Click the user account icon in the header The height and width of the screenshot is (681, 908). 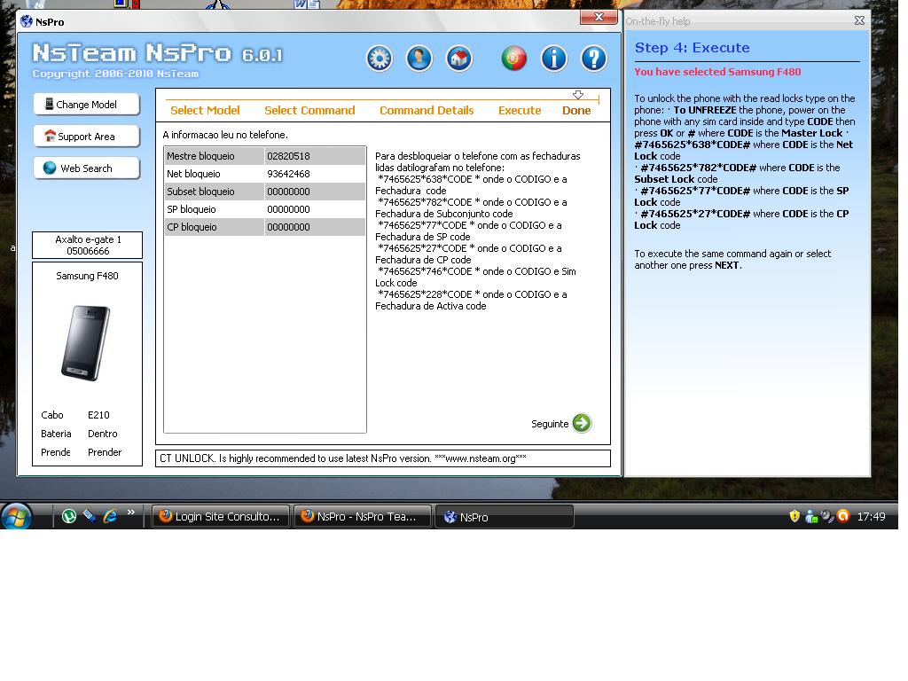[x=419, y=59]
